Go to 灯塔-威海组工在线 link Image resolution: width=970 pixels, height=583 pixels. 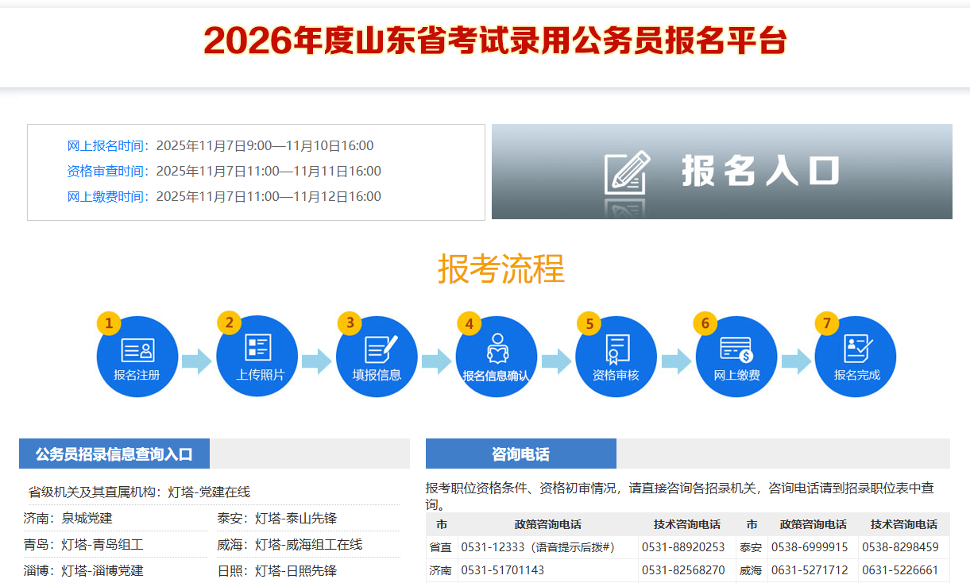click(308, 545)
